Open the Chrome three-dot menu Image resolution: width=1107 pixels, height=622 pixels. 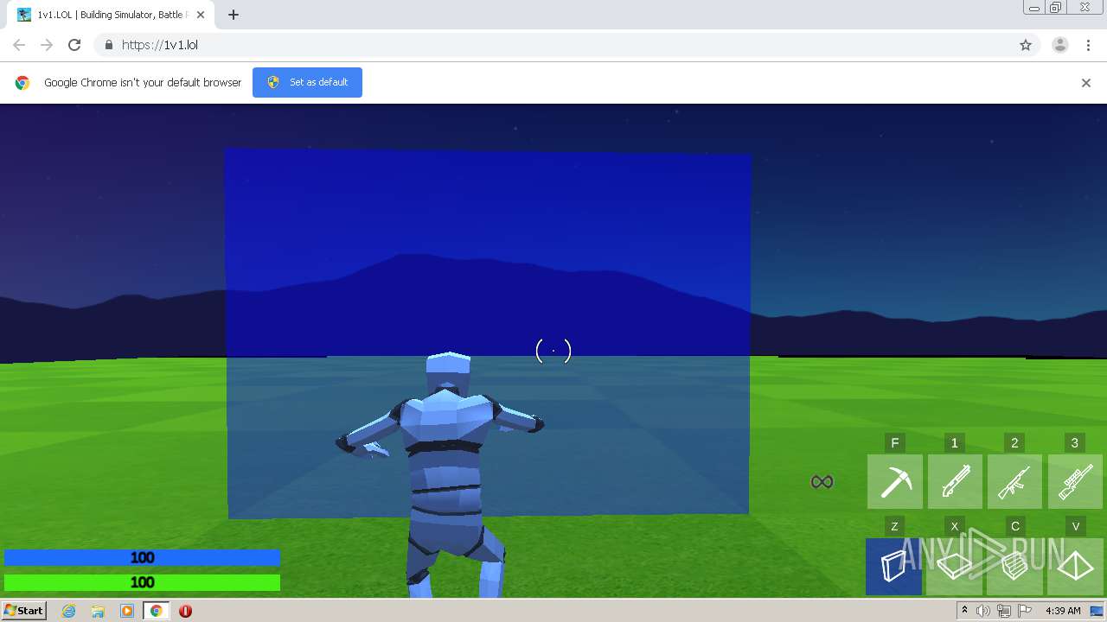click(1088, 45)
